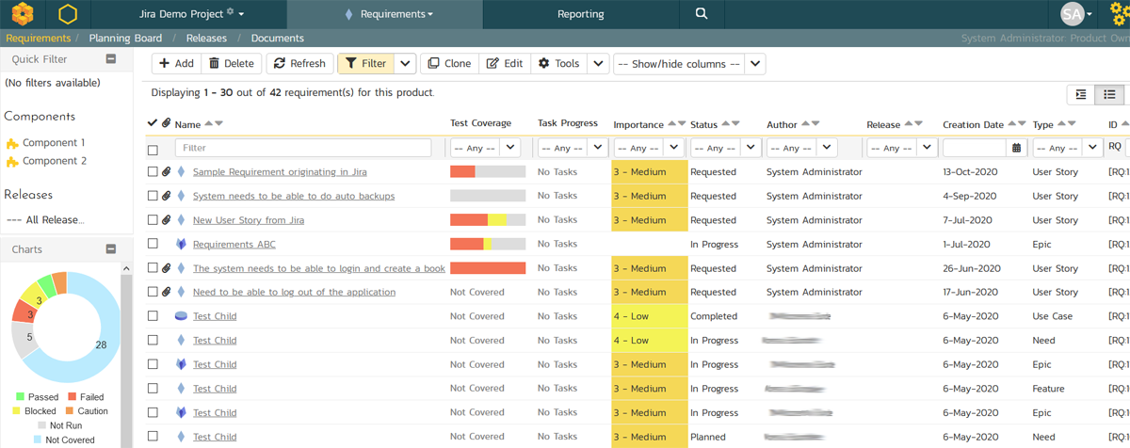Screen dimensions: 1130x448
Task: Toggle the select-all checkbox in filter row
Action: click(x=153, y=149)
